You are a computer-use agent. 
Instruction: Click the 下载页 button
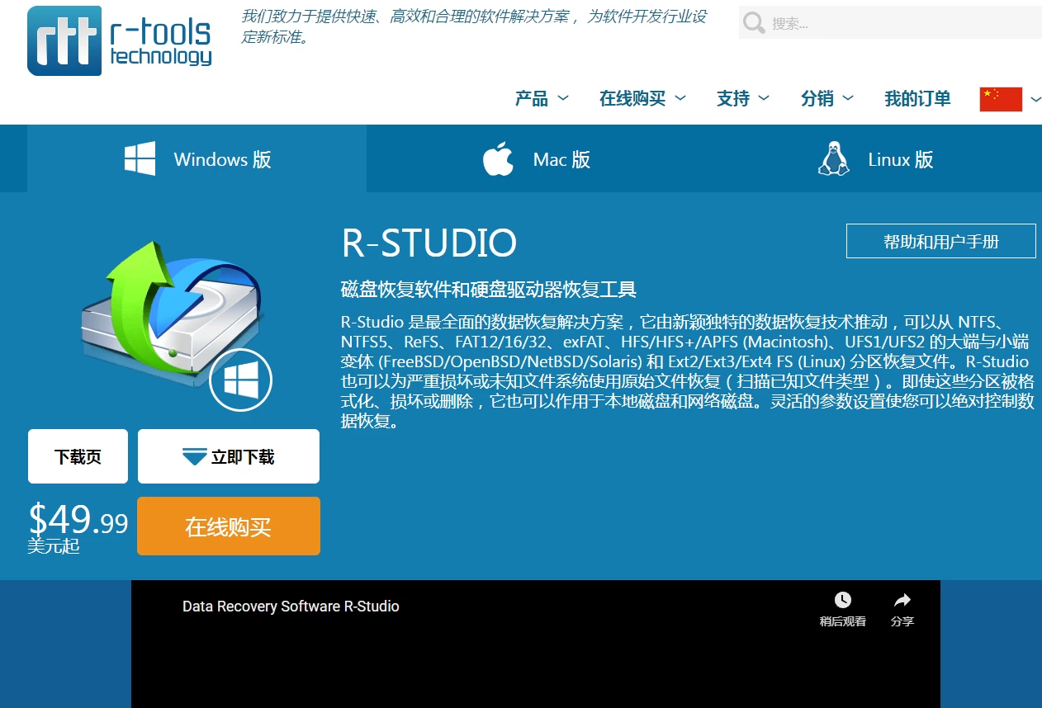tap(78, 456)
